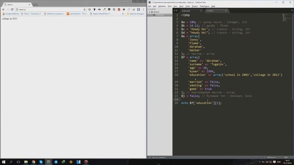Bookmark this page with the star icon
Screen dimensions: 294x165
click(x=85, y=9)
